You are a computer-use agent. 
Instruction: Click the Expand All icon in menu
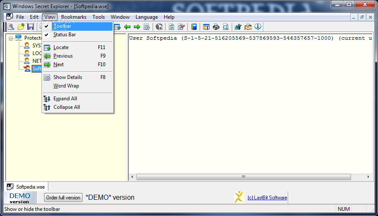tap(47, 99)
